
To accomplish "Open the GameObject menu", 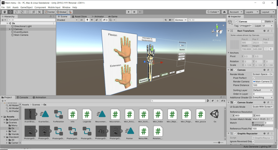I will [27, 7].
